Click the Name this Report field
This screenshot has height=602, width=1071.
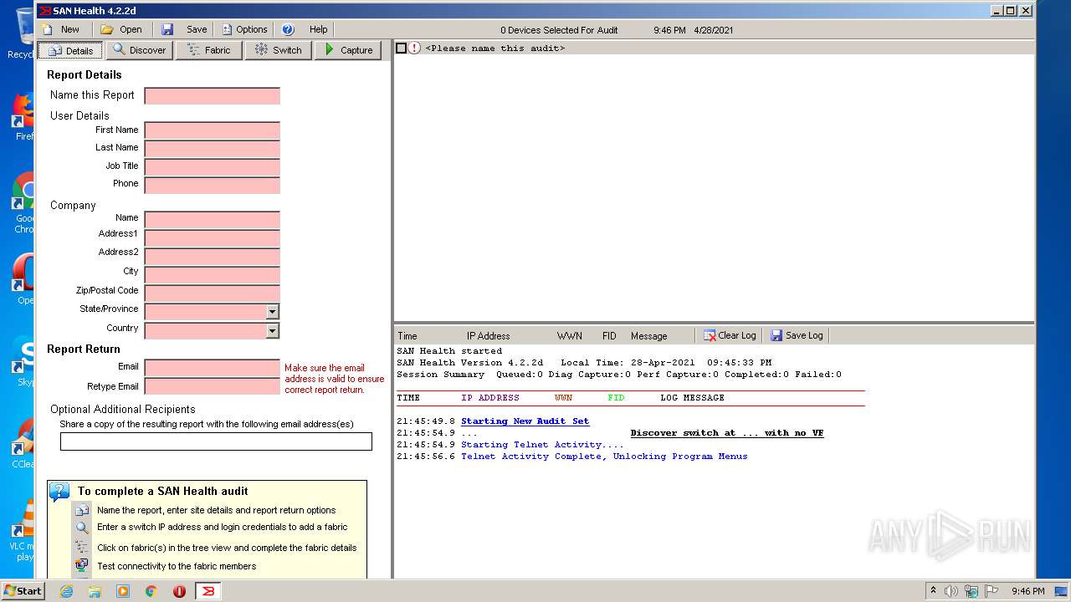pos(213,95)
